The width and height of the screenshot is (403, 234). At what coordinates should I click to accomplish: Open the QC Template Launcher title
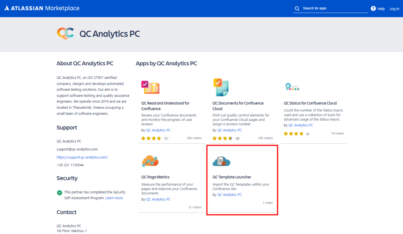pyautogui.click(x=231, y=177)
